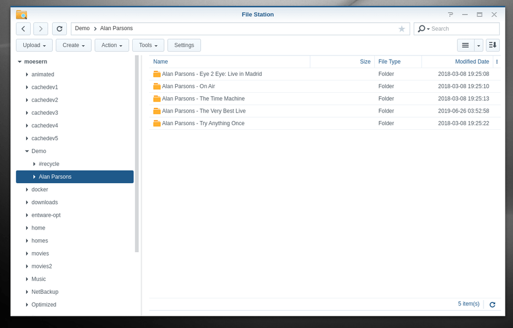
Task: Open the Upload dropdown menu
Action: coord(34,45)
